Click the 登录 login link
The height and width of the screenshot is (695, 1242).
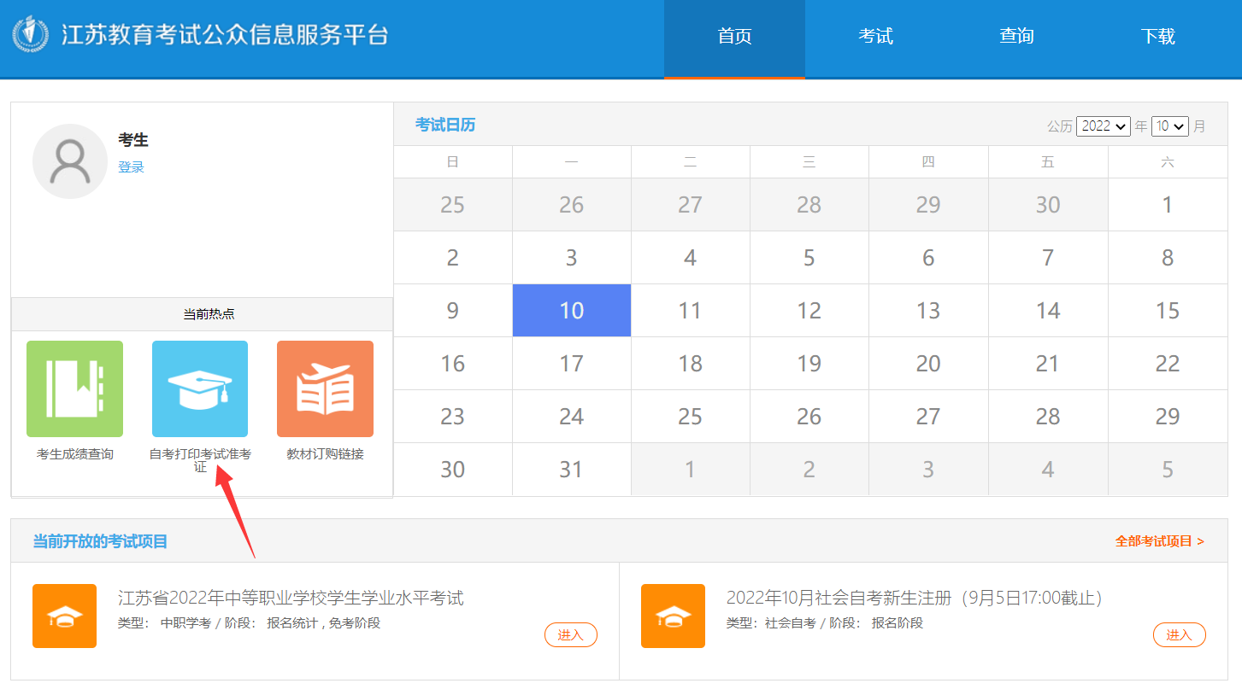click(132, 167)
